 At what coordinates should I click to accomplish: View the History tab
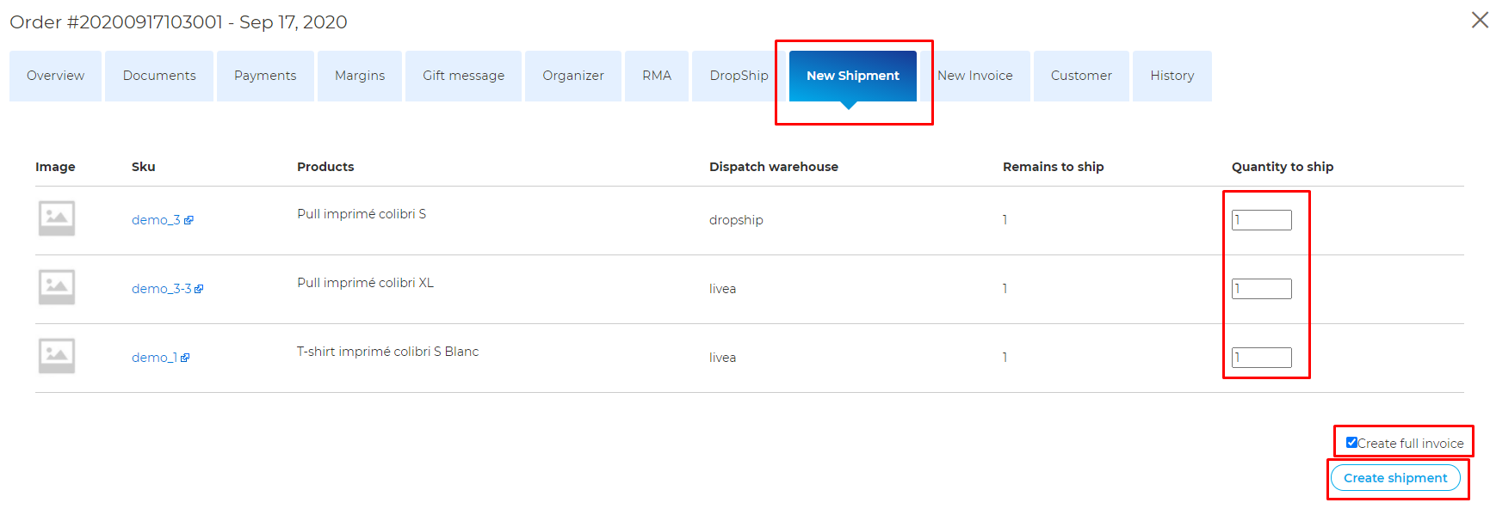(1172, 76)
